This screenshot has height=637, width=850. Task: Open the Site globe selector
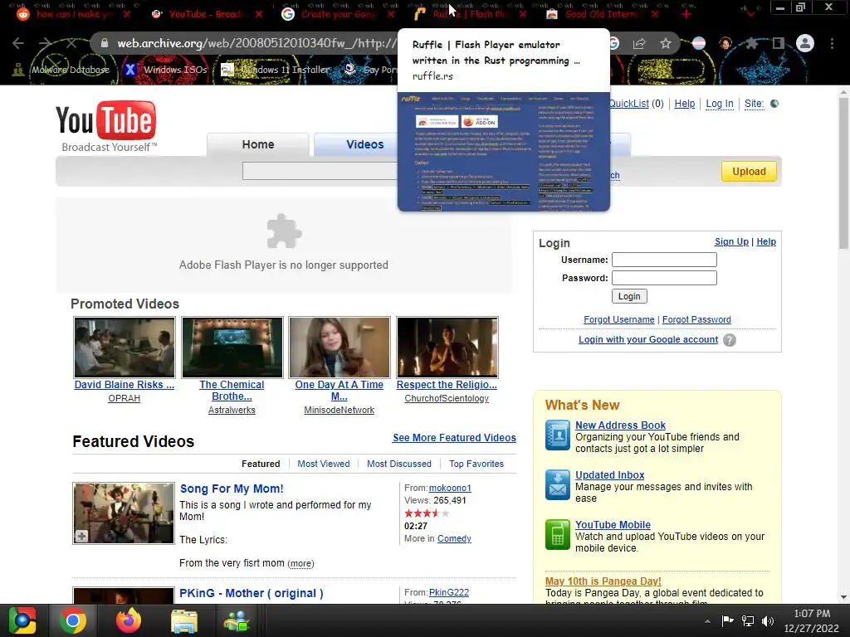(x=774, y=104)
